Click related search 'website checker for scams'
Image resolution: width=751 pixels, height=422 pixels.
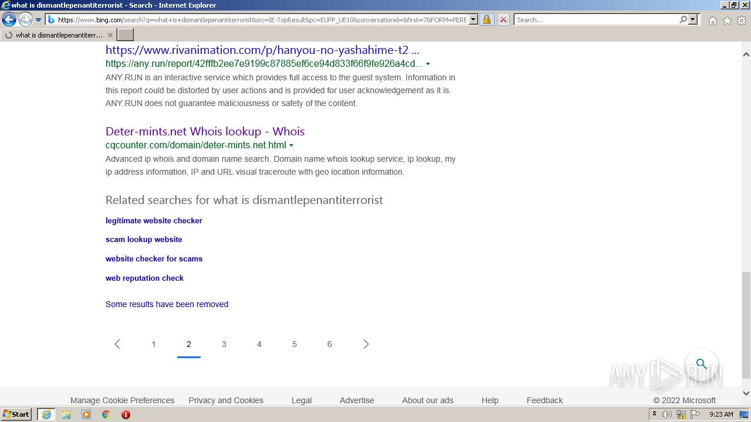(x=154, y=258)
